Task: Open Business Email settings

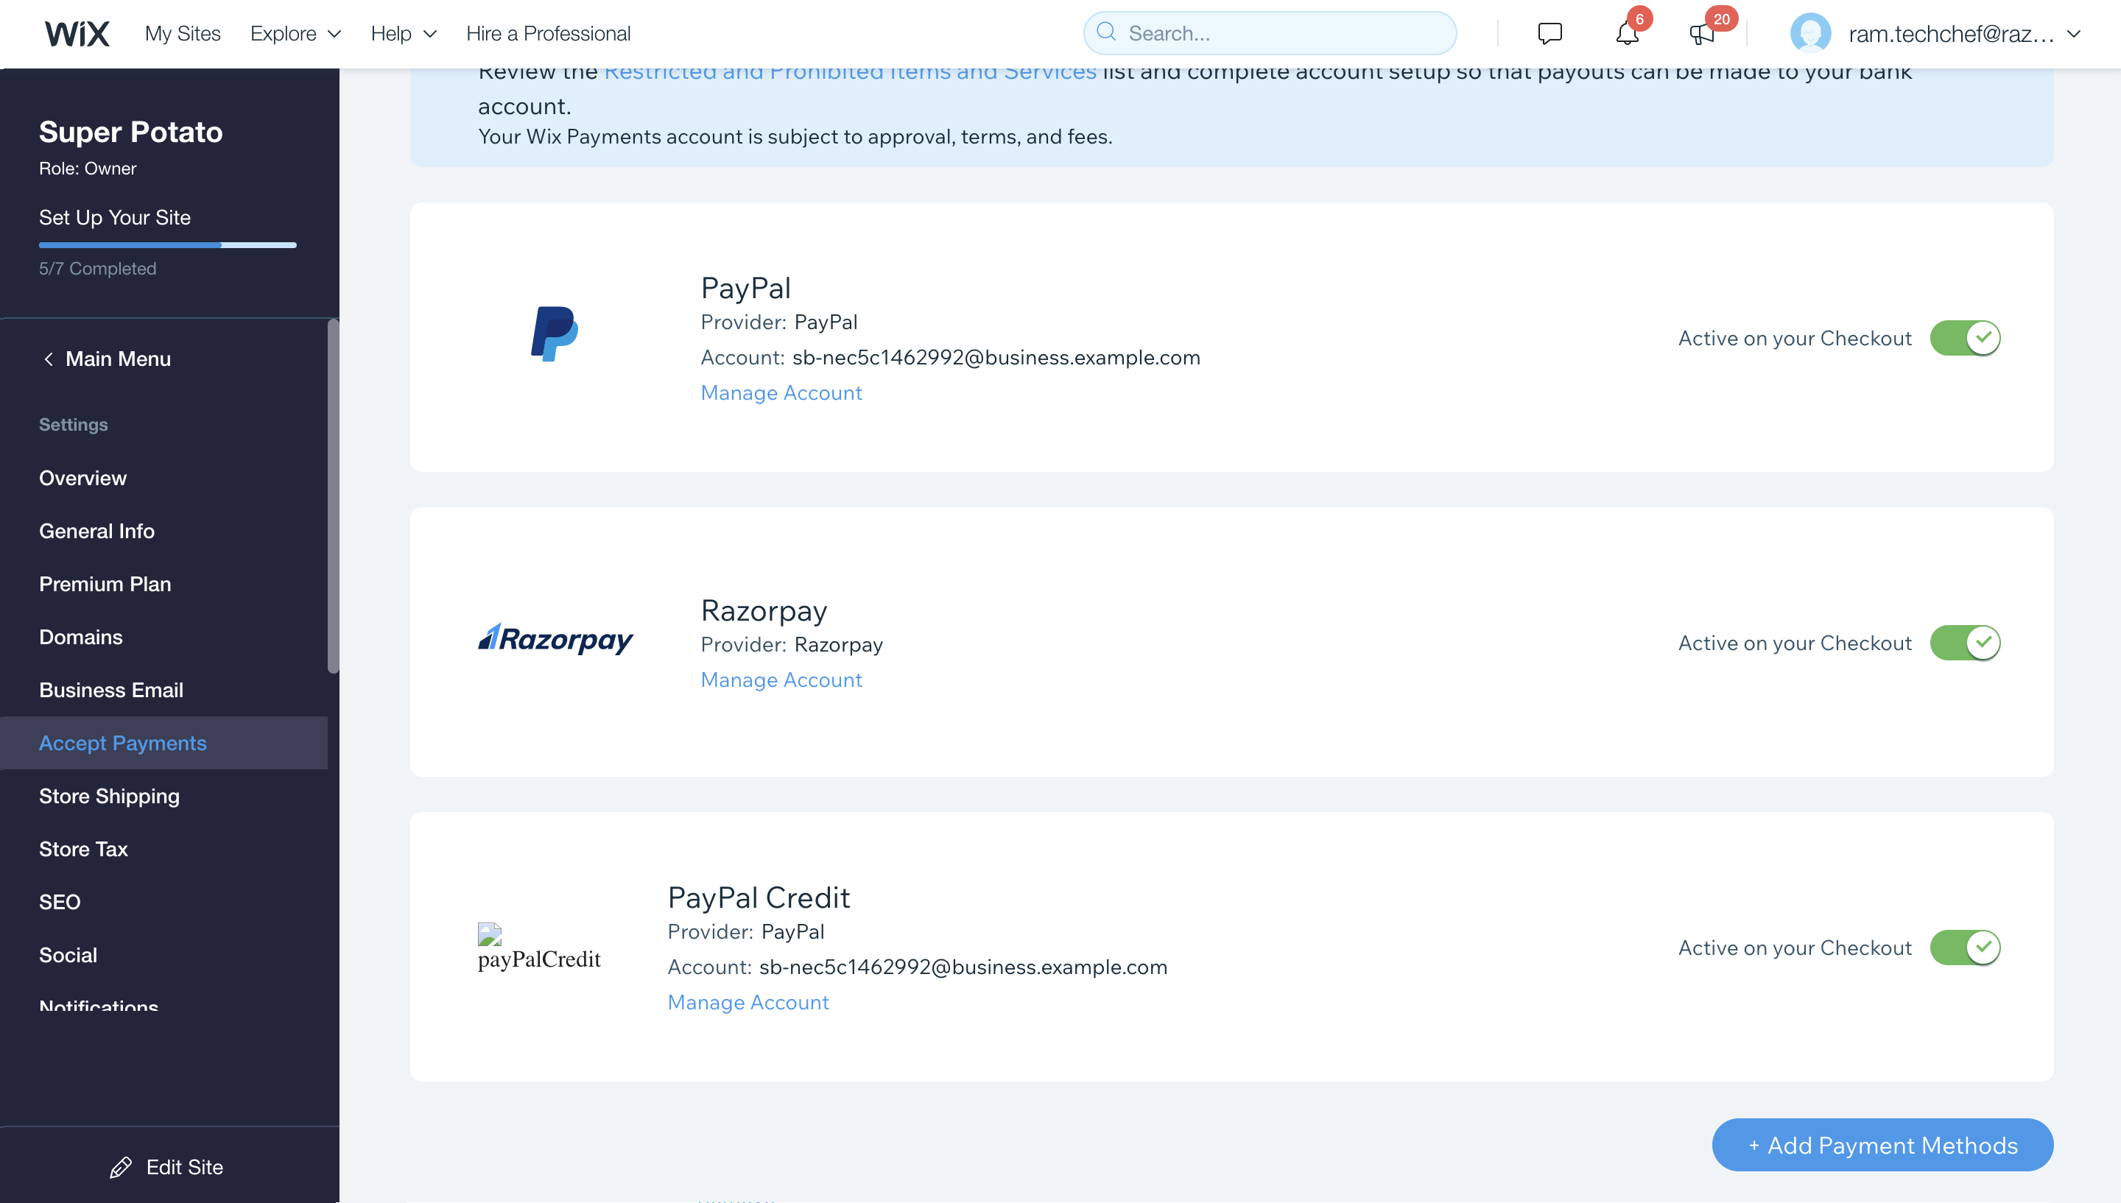Action: pos(110,690)
